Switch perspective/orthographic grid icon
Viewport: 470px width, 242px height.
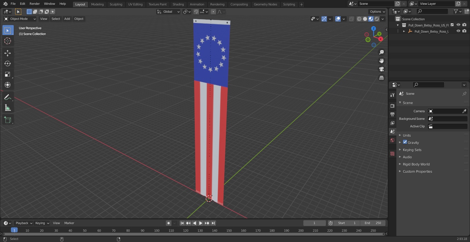click(381, 78)
